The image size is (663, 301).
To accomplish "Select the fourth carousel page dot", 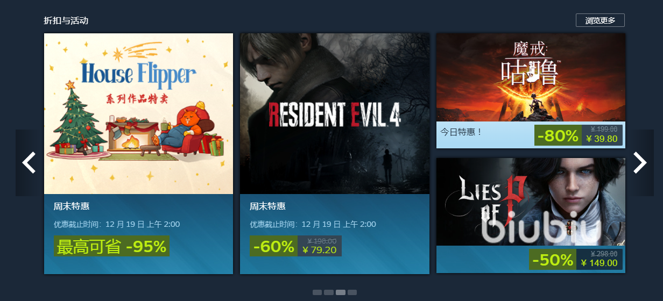I will click(352, 292).
